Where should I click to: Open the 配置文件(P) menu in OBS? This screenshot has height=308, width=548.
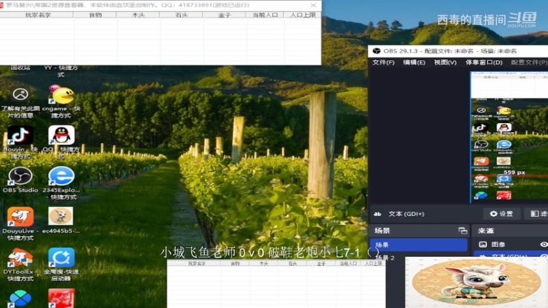529,62
